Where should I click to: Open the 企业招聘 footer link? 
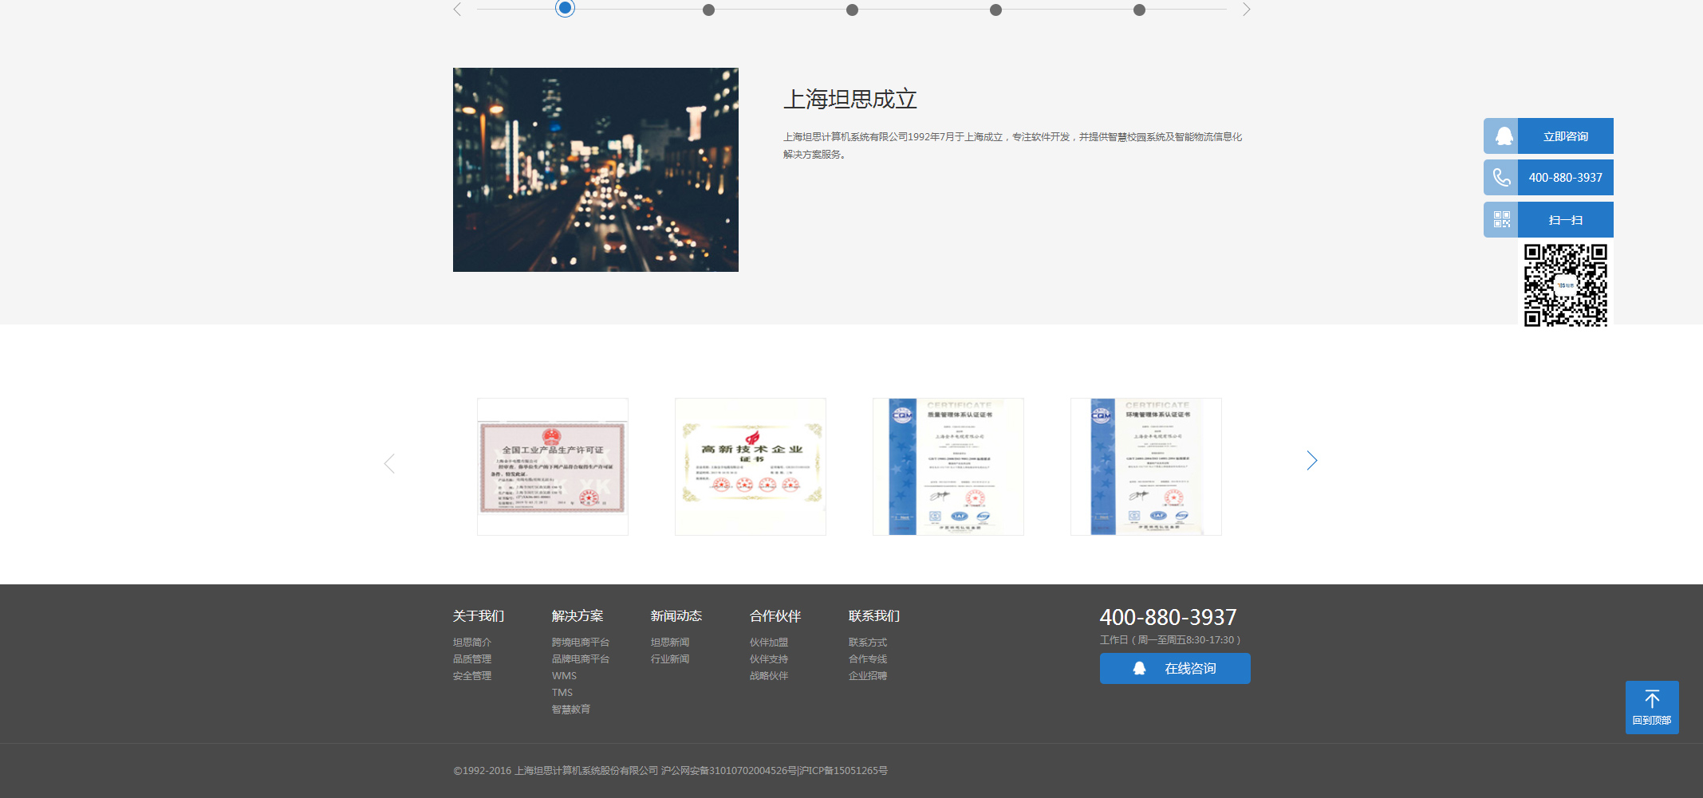(x=868, y=676)
